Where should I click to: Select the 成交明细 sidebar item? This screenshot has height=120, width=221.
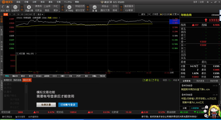[2, 46]
